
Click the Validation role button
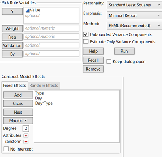(12, 45)
